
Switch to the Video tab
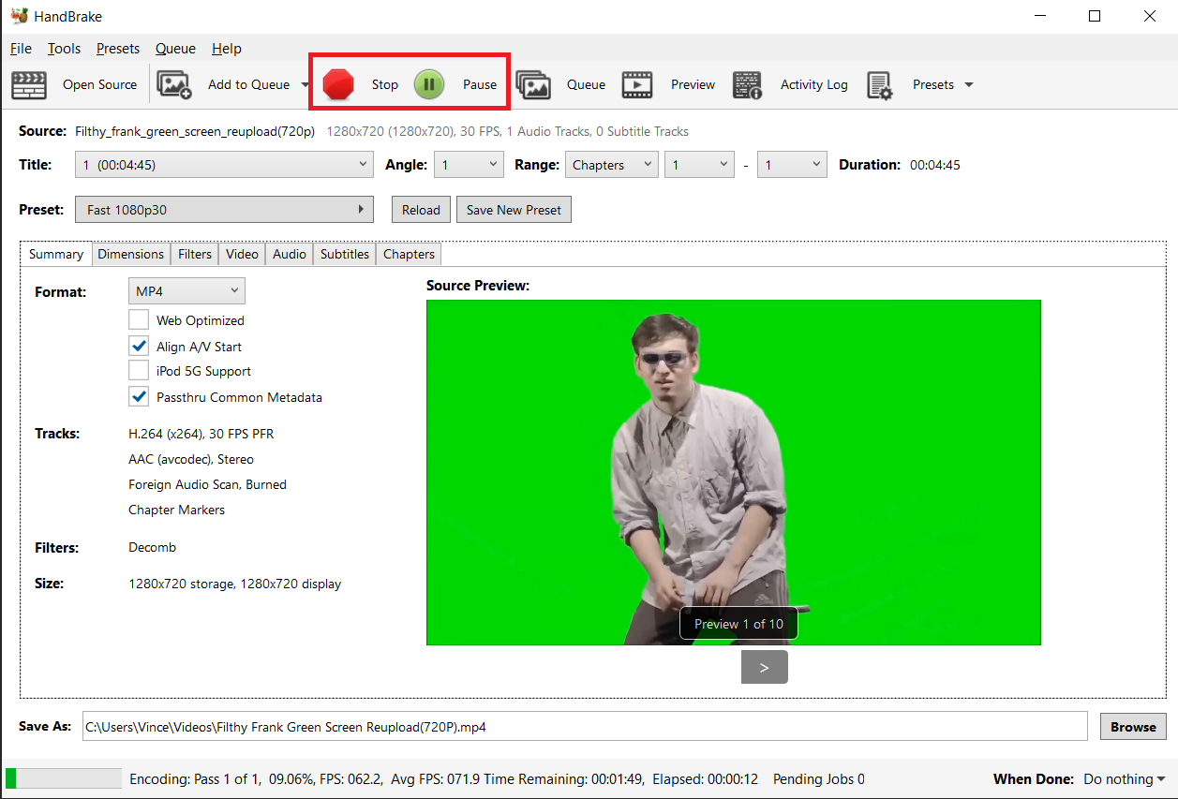pyautogui.click(x=242, y=253)
